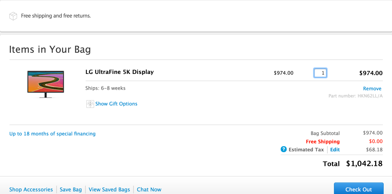Show Gift Options for this item

coord(116,104)
